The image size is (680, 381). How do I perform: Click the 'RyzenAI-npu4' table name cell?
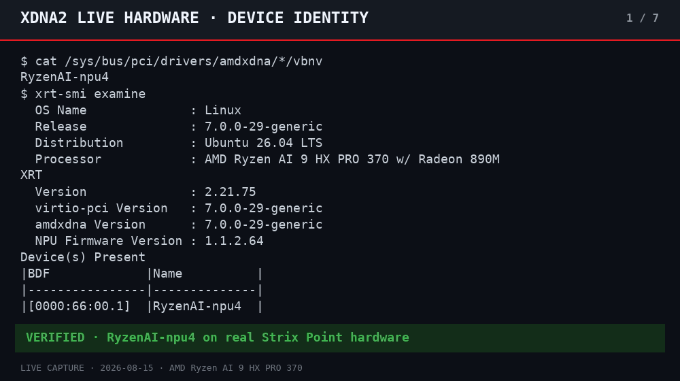click(197, 306)
